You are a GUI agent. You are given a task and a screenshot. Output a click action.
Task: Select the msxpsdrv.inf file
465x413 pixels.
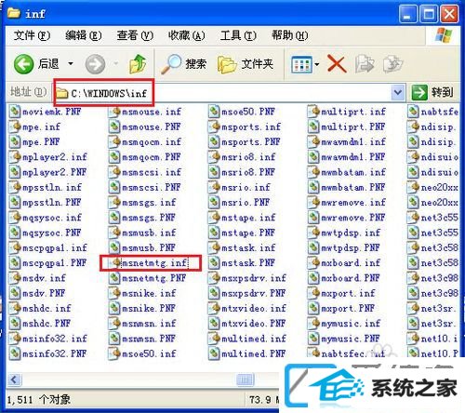(247, 278)
